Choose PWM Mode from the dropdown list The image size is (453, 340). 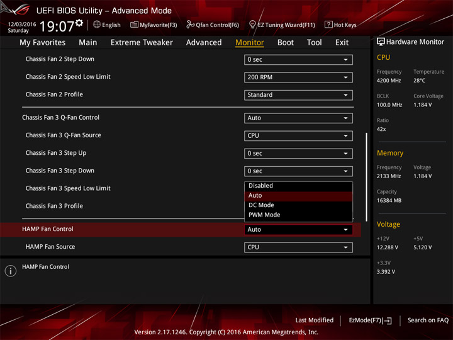(298, 215)
